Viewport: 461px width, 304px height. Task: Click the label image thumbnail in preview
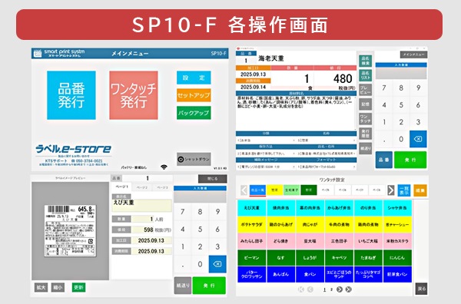point(70,230)
